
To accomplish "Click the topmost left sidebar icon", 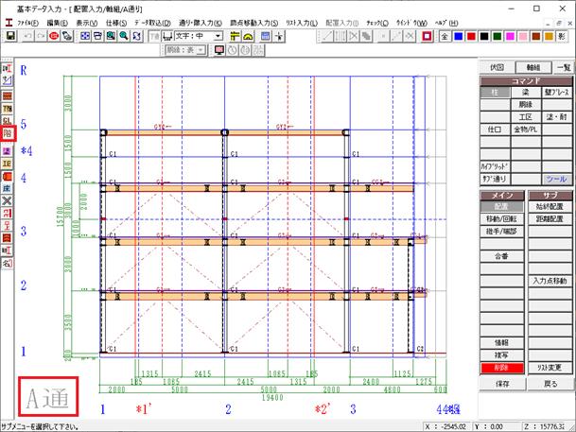I will [x=8, y=69].
